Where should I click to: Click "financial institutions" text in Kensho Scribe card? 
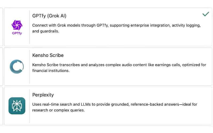[51, 71]
